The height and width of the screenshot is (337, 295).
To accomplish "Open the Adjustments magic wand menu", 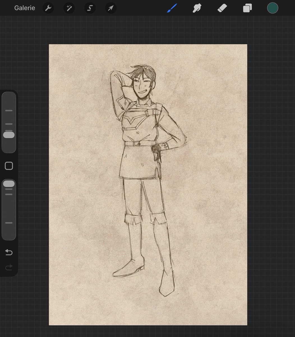I will click(69, 8).
